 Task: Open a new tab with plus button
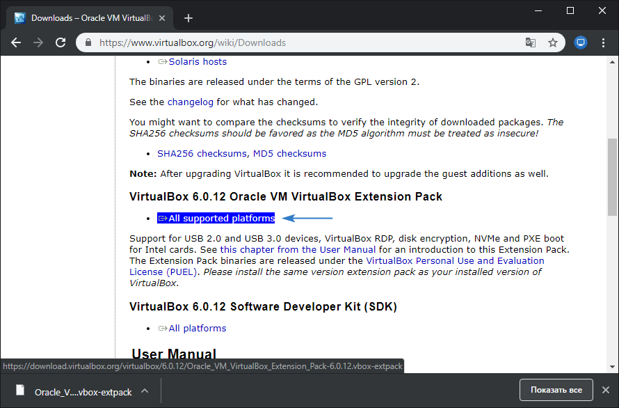point(188,18)
